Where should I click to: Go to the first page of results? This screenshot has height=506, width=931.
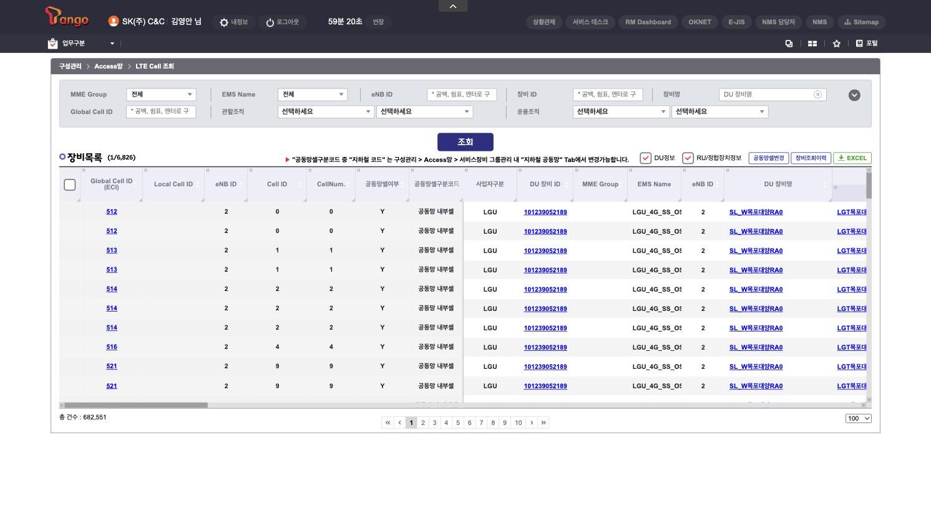(388, 422)
